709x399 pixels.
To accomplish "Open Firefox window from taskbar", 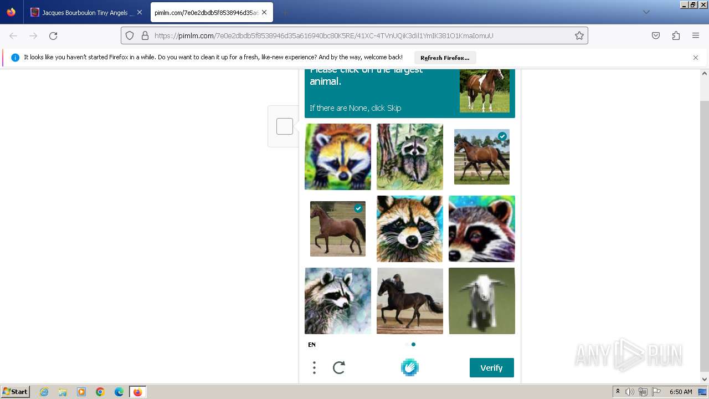I will [137, 392].
